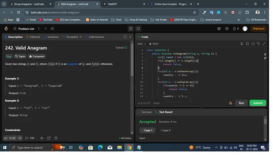Like the problem thumbs-up 12.5K
273x155 pixels.
[10, 138]
